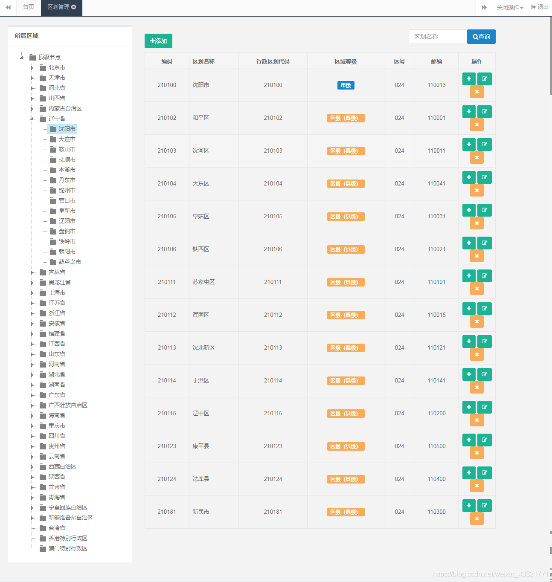Edit the 新民市 row
Viewport: 552px width, 582px height.
[485, 506]
